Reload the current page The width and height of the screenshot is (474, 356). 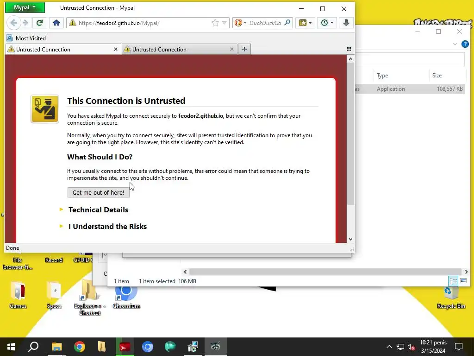click(x=39, y=23)
